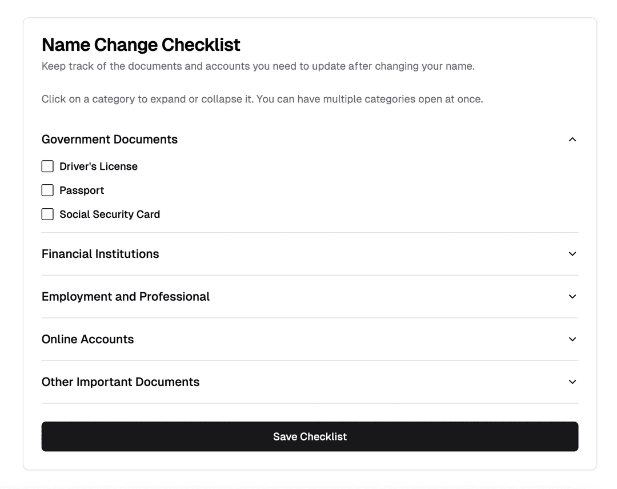Click the chevron icon for Employment and Professional

tap(572, 297)
